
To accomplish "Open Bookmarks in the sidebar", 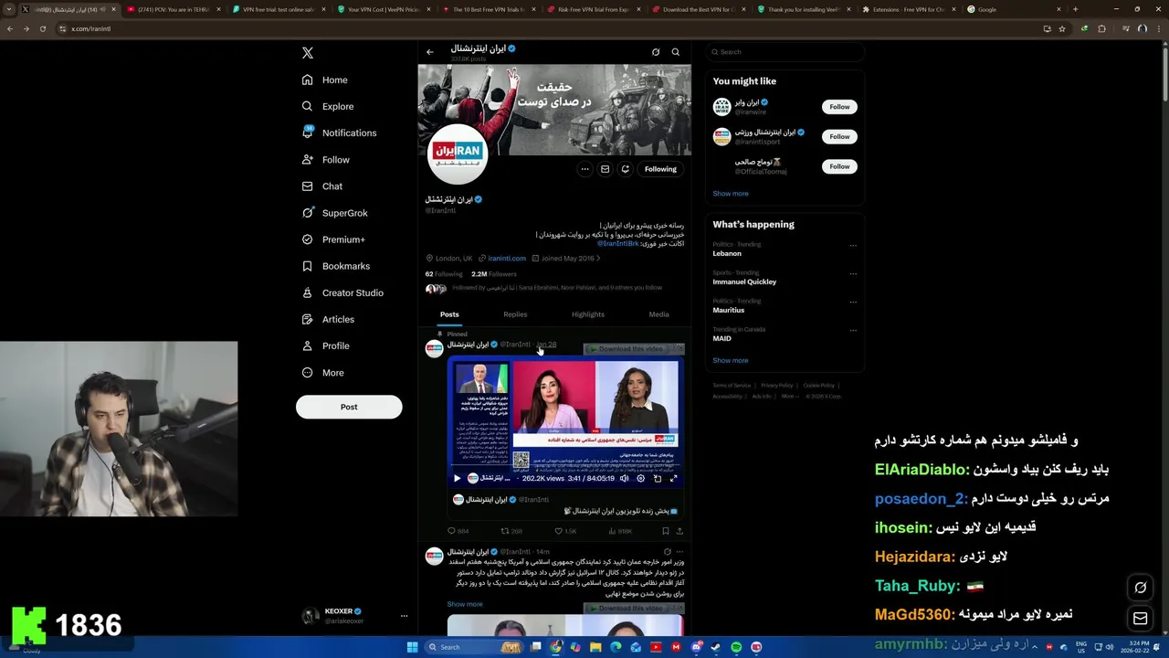I will point(335,266).
